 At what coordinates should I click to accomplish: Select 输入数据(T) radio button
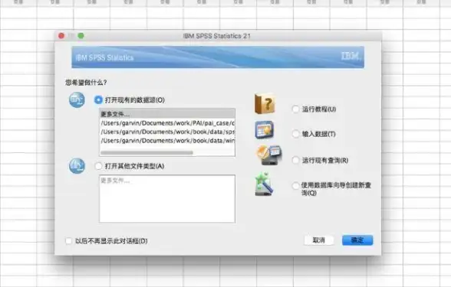point(295,134)
